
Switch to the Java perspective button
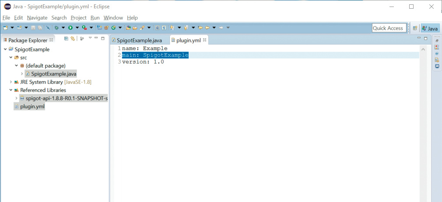(430, 28)
